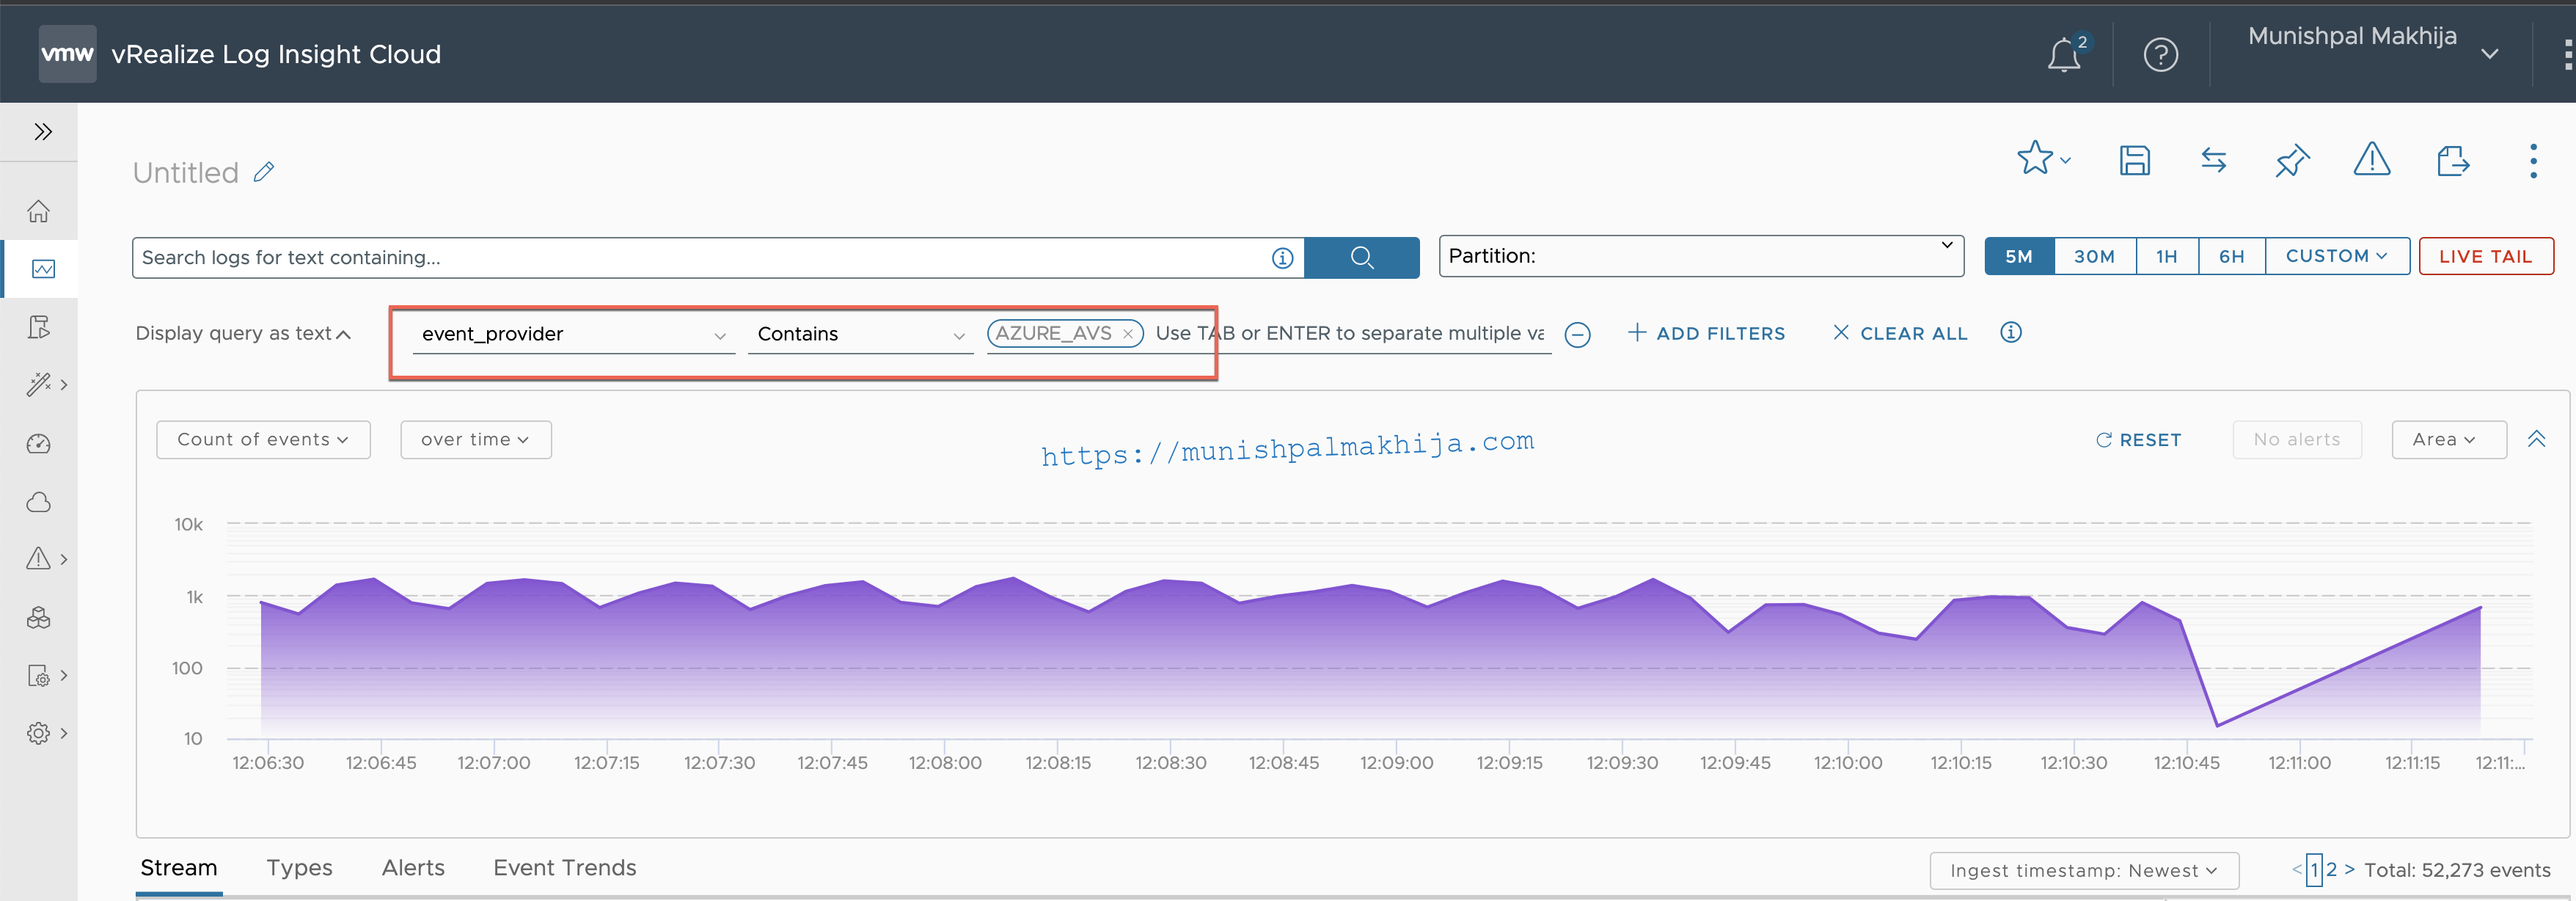Open the notifications bell

click(x=2064, y=55)
